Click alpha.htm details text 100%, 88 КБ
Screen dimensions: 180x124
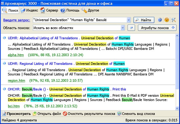(56, 55)
